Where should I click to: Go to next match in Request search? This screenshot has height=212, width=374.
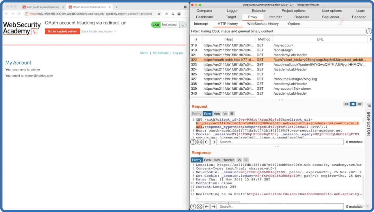pos(213,142)
